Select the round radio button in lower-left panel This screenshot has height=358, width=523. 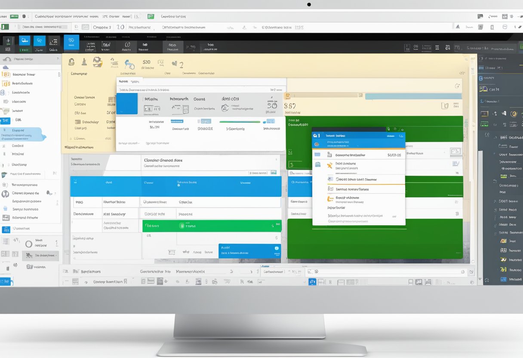[29, 244]
